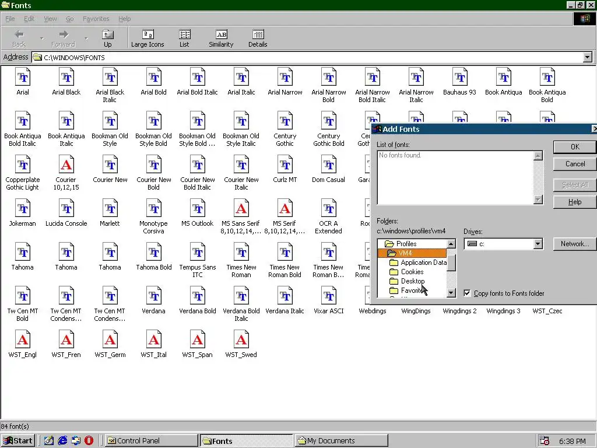The width and height of the screenshot is (597, 448).
Task: Select the Verdana Italic font icon
Action: (x=285, y=296)
